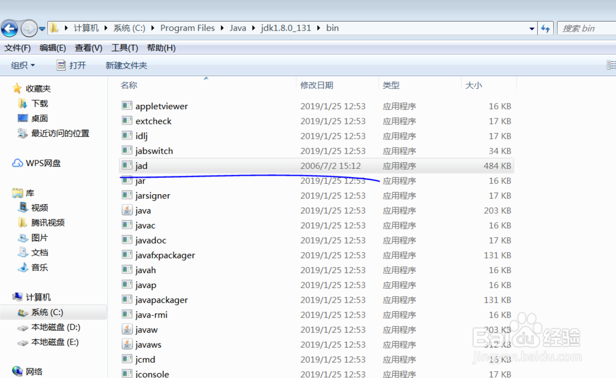
Task: Navigate to Java folder in breadcrumb
Action: pyautogui.click(x=238, y=28)
